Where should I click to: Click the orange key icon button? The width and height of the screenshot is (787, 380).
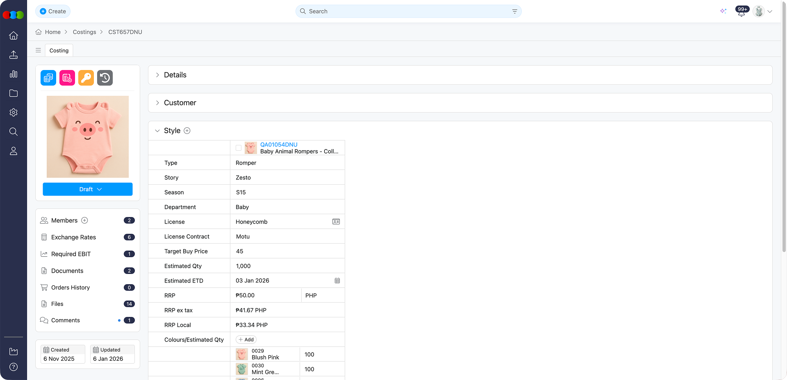(86, 78)
